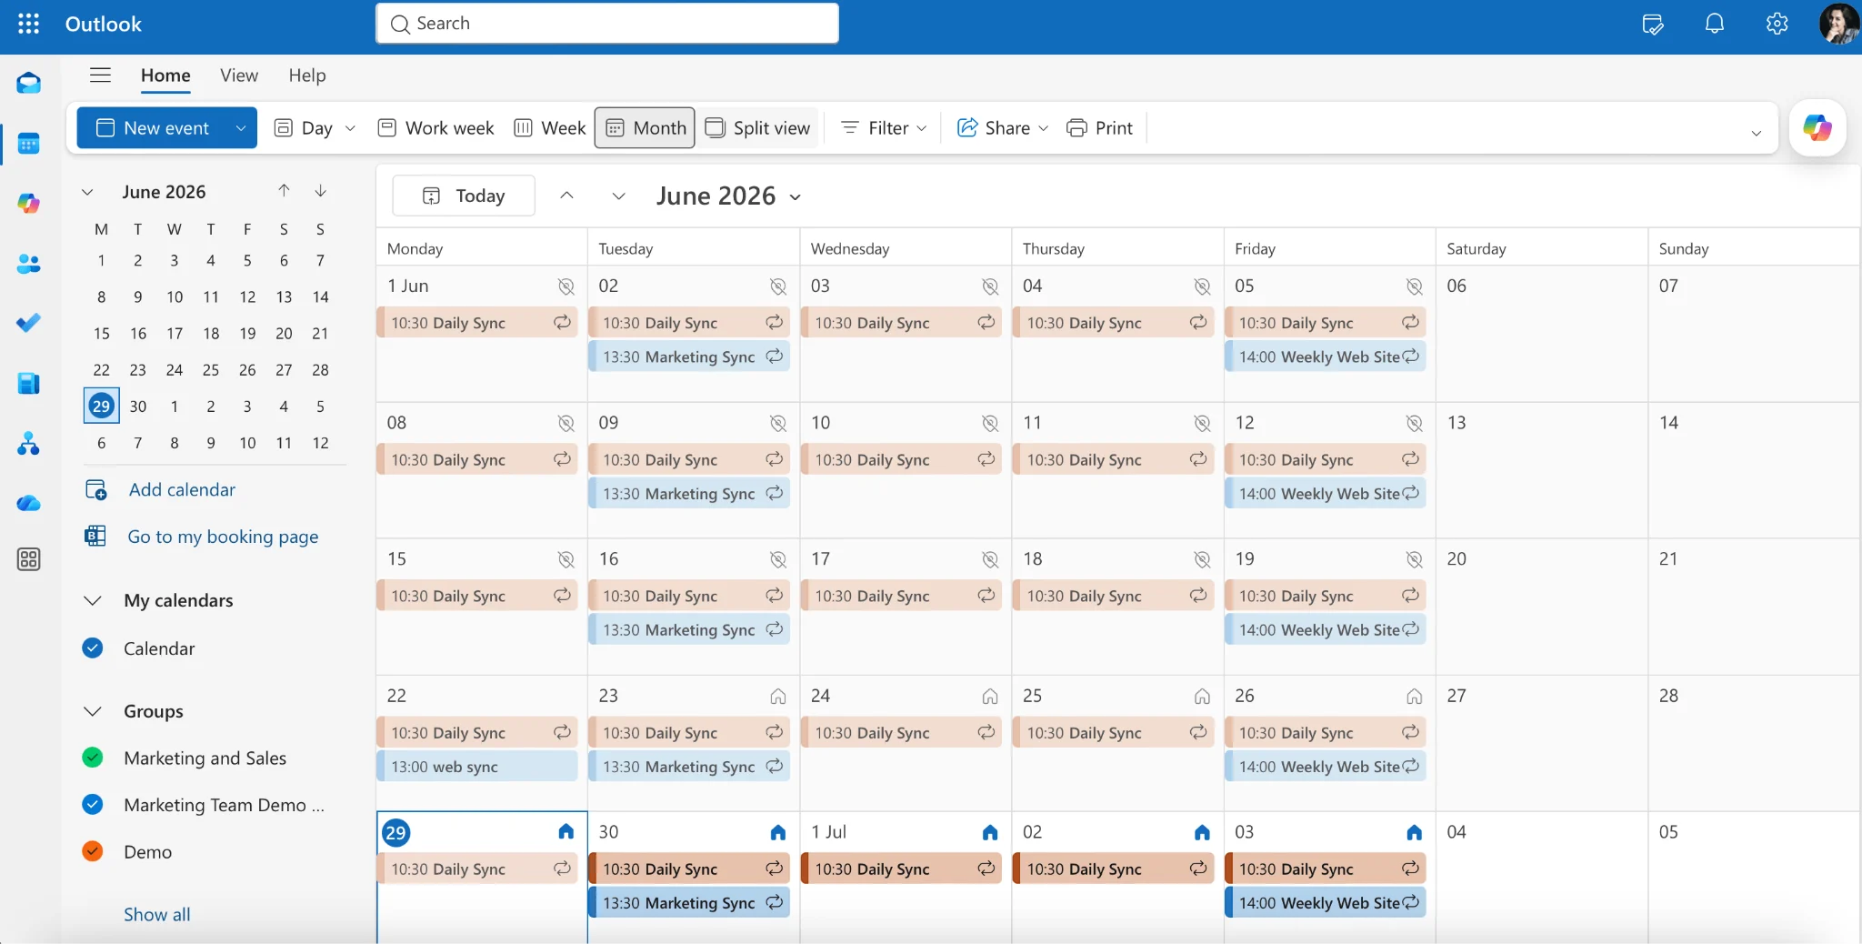Go to previous month with mini calendar up arrow
The width and height of the screenshot is (1862, 944).
[x=284, y=190]
